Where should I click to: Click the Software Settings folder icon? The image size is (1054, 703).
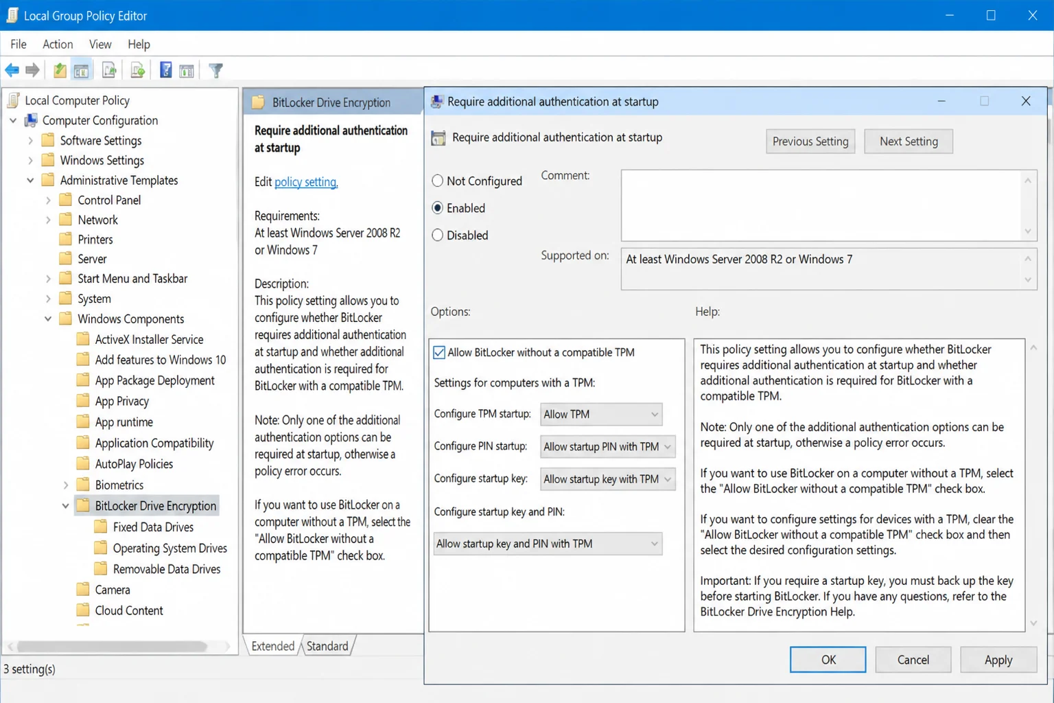point(48,141)
